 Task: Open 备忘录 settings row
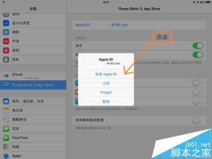point(33,110)
